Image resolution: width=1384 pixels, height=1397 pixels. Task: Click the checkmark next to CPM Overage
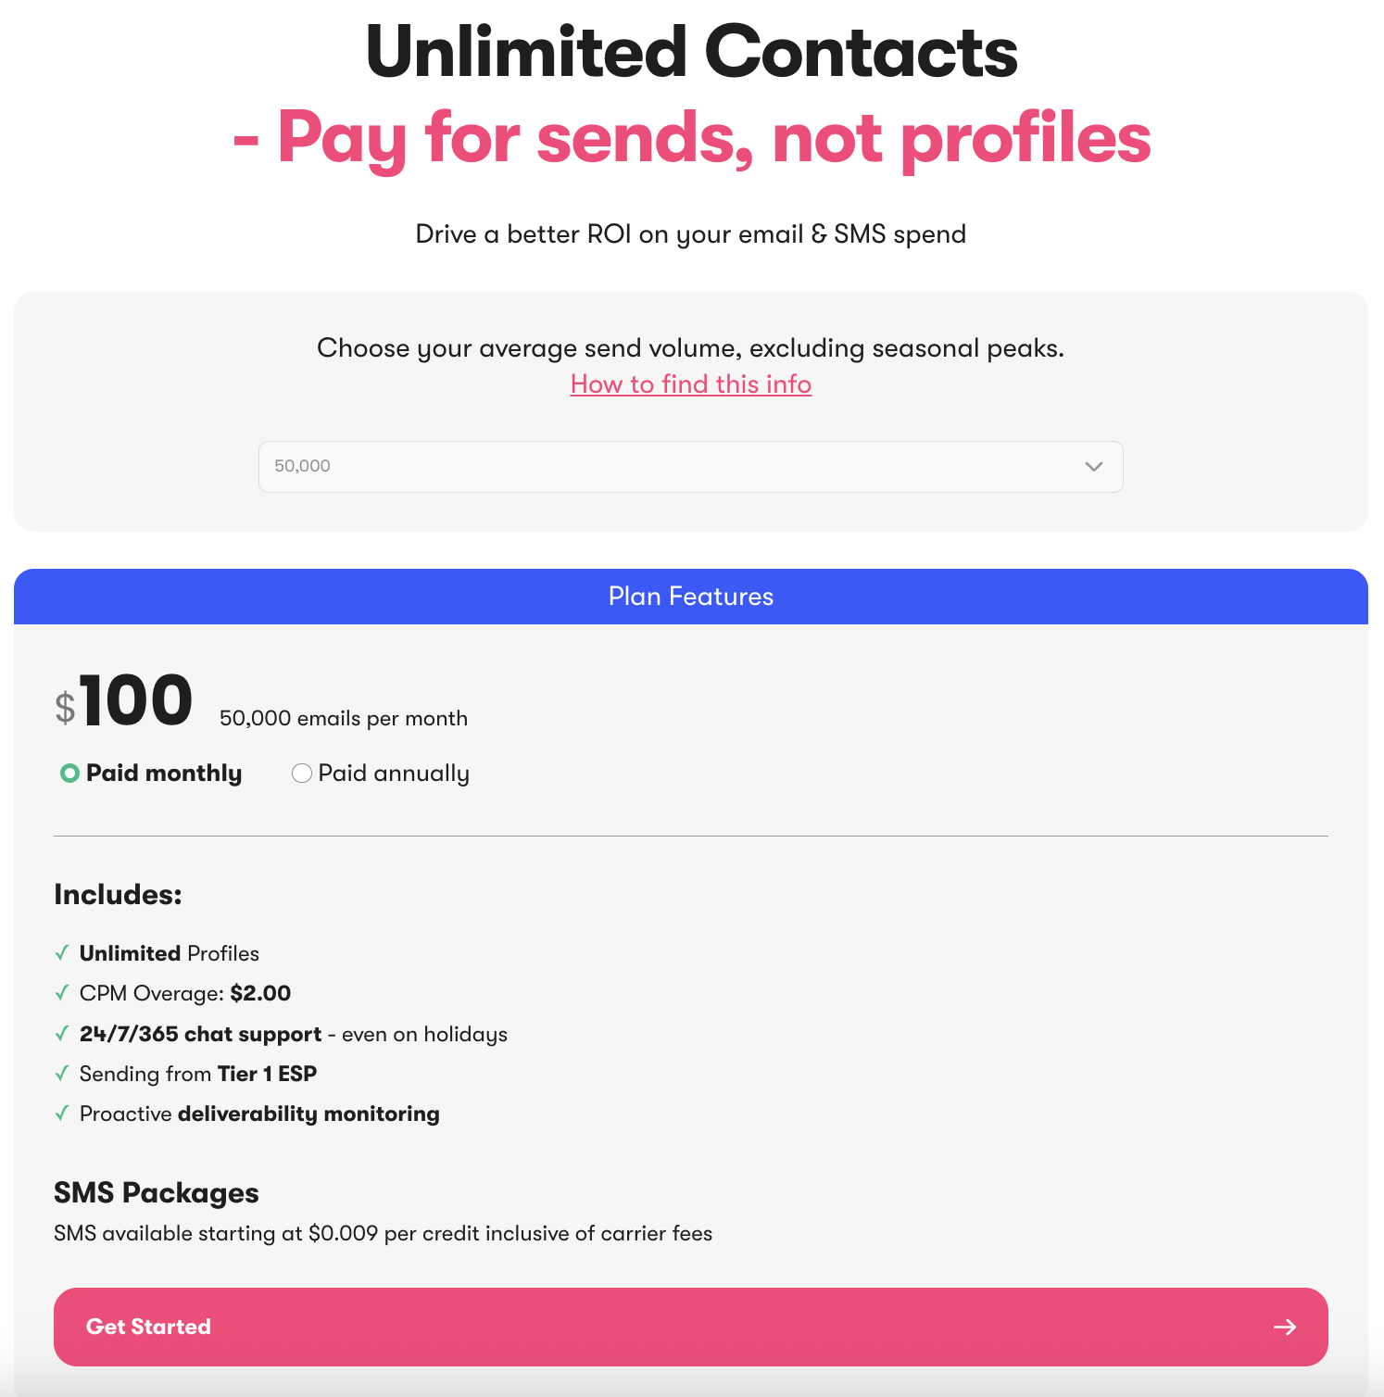tap(63, 992)
